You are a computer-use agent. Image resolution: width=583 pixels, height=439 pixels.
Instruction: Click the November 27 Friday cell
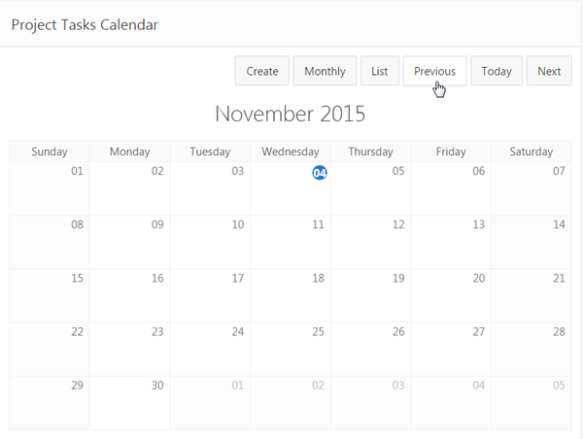451,350
